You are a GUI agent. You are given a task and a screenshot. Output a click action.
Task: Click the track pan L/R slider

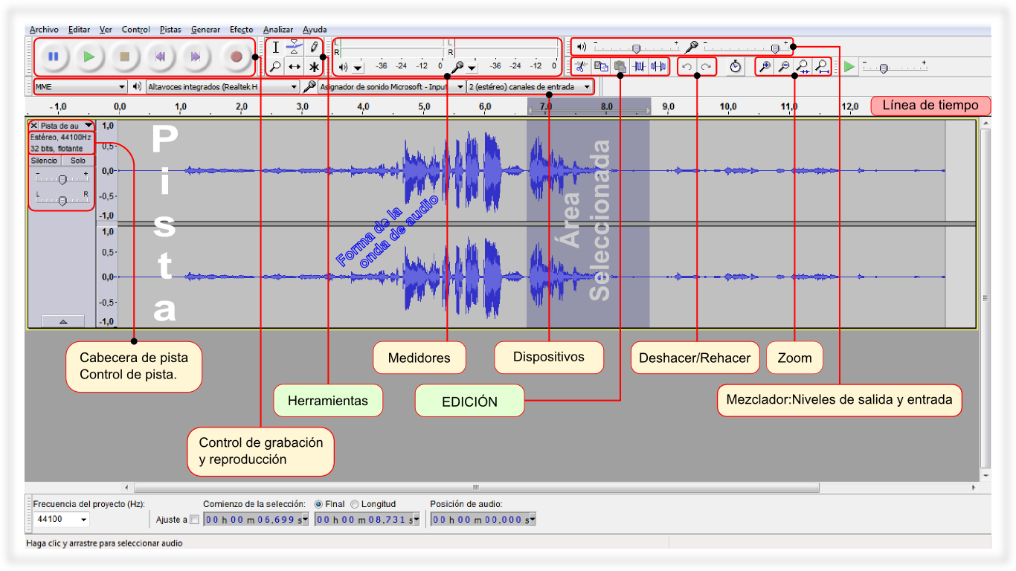(x=62, y=200)
